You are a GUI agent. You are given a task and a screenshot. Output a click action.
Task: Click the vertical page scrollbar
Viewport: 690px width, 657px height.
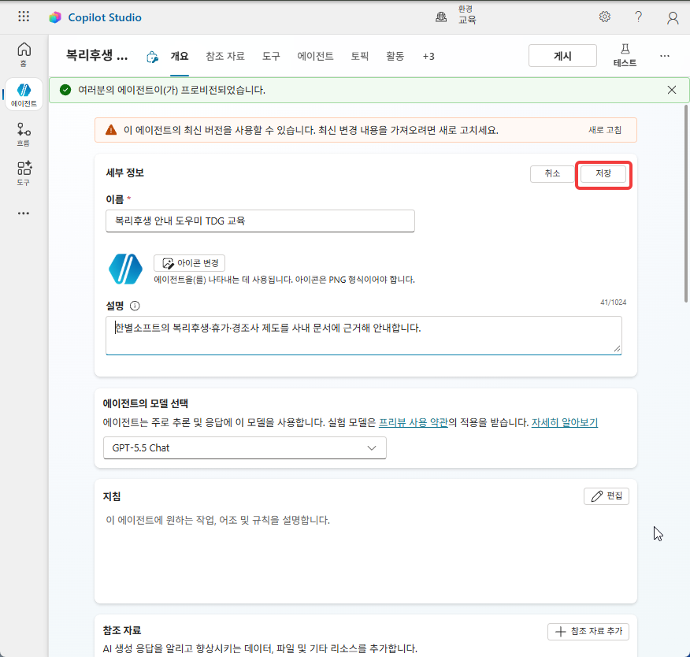(685, 203)
